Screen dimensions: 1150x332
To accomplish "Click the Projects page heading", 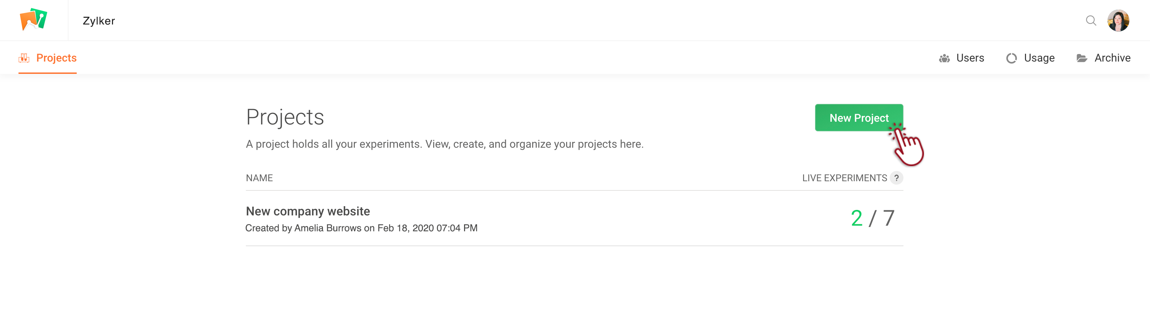I will tap(285, 117).
